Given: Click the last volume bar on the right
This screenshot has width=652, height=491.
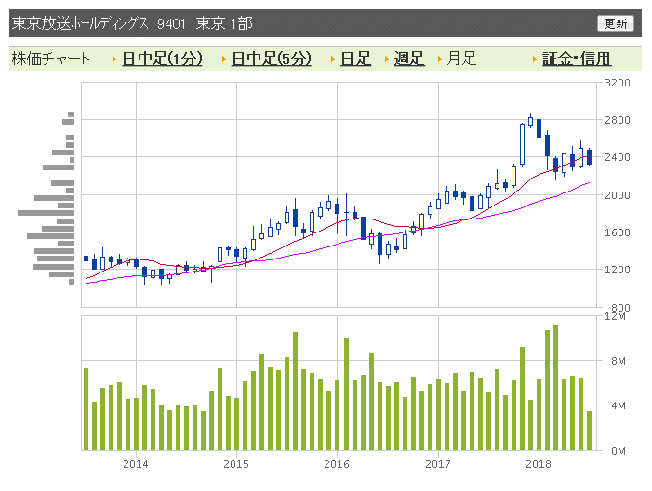Looking at the screenshot, I should (x=589, y=431).
